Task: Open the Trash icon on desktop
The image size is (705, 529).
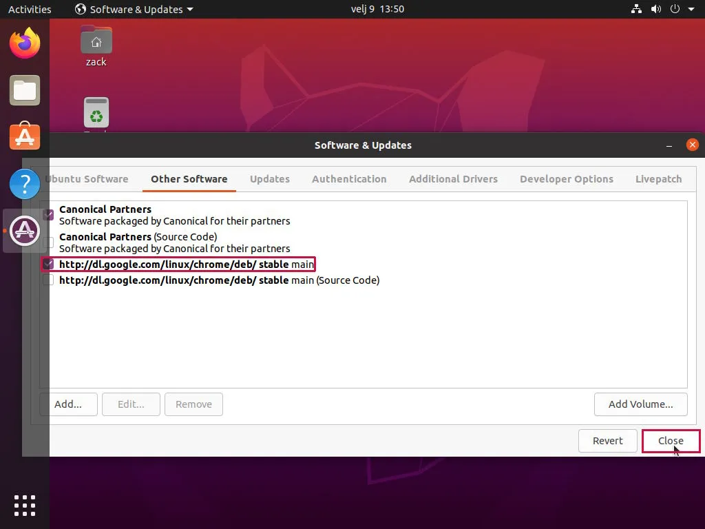Action: [x=96, y=113]
